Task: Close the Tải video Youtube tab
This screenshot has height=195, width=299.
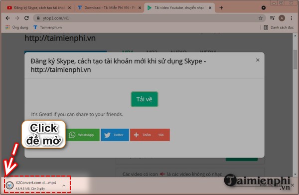Action: coord(210,8)
